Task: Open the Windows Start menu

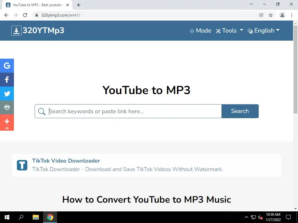Action: click(7, 217)
